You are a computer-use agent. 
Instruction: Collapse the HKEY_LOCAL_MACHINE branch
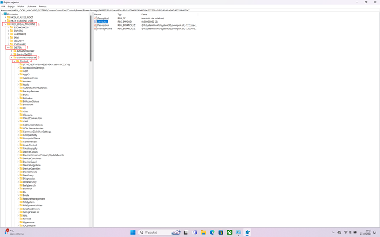pos(5,24)
